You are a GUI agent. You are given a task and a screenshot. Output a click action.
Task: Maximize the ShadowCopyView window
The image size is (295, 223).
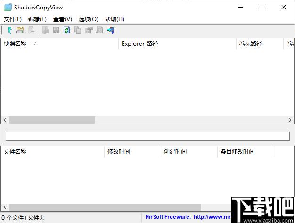click(262, 7)
